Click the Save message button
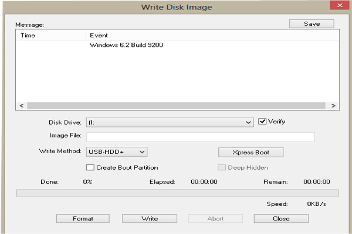This screenshot has width=352, height=234. tap(312, 24)
